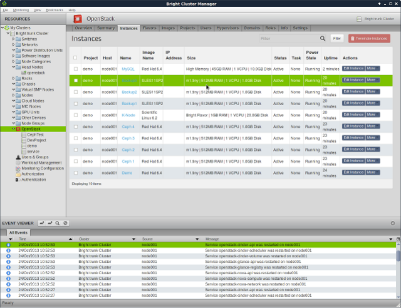Click info icon of cinder-volume restarted event
Screen dimensions: 401x308
point(8,256)
